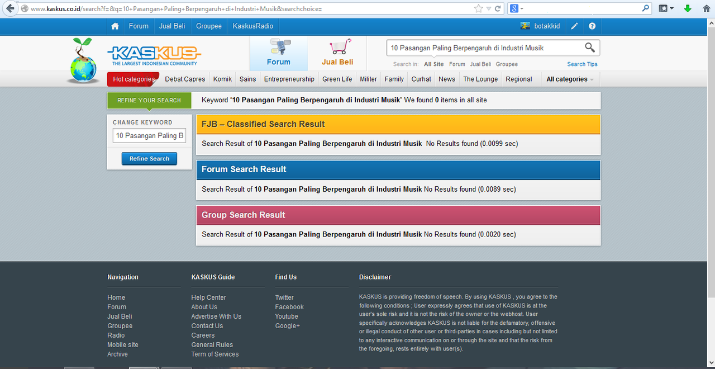Bookmark this page with the star icon
Viewport: 715px width, 369px height.
point(478,9)
